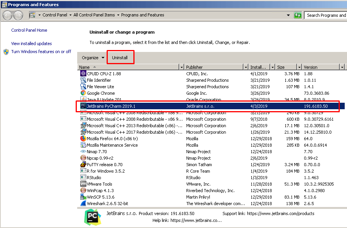Sort by the Install... column header
Image resolution: width=347 pixels, height=228 pixels.
(259, 67)
